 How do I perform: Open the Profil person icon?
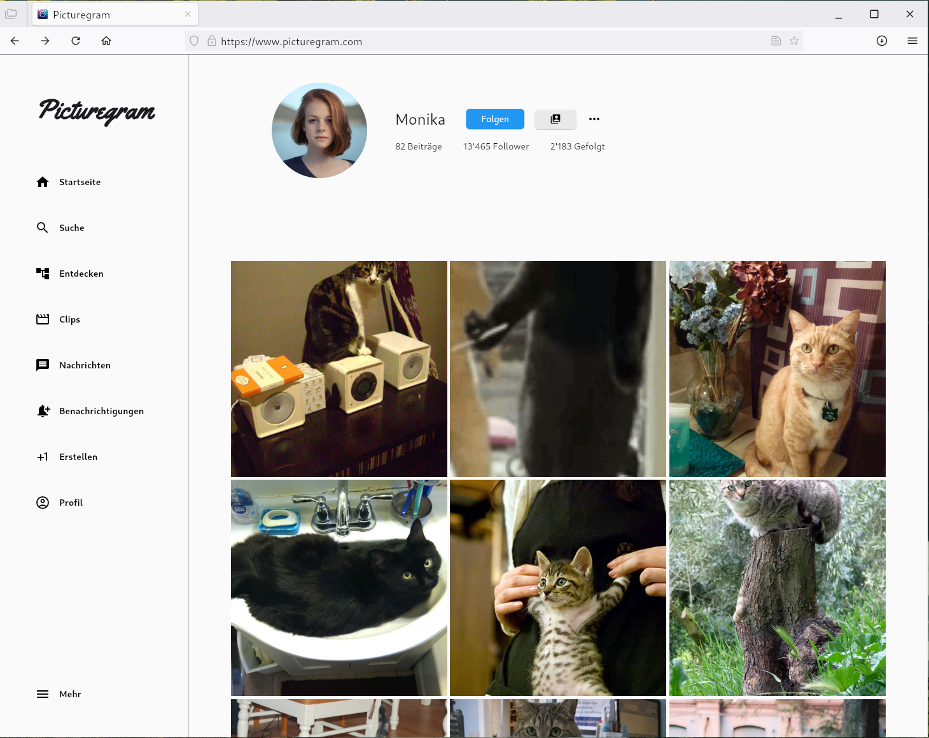pos(43,503)
